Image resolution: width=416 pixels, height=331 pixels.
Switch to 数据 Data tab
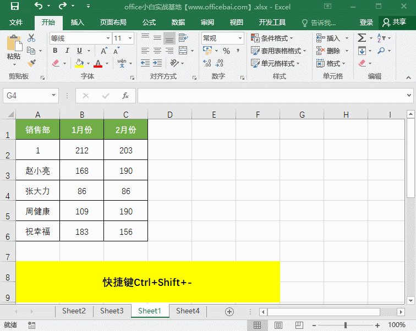tap(178, 23)
